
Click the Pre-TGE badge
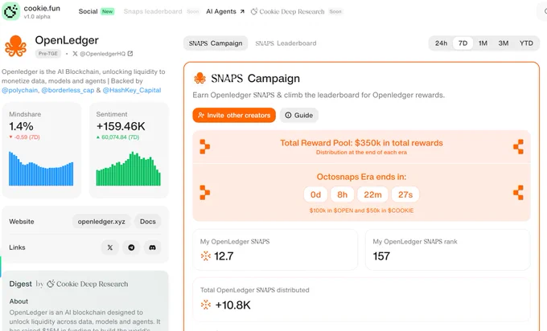point(48,54)
